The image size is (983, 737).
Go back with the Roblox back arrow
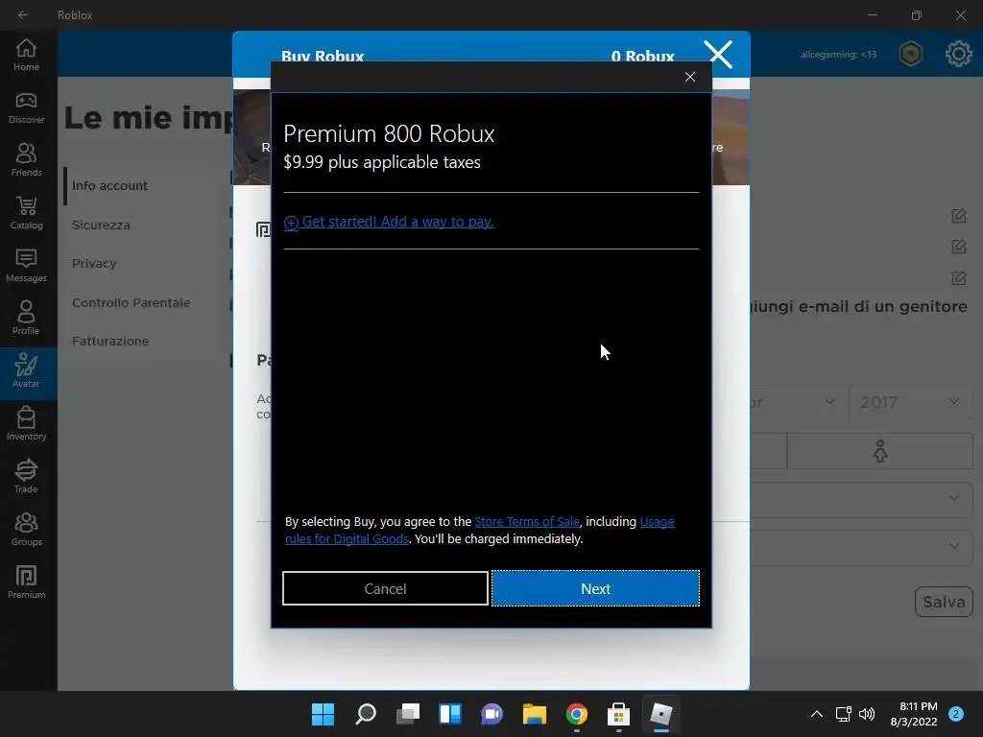[x=23, y=14]
